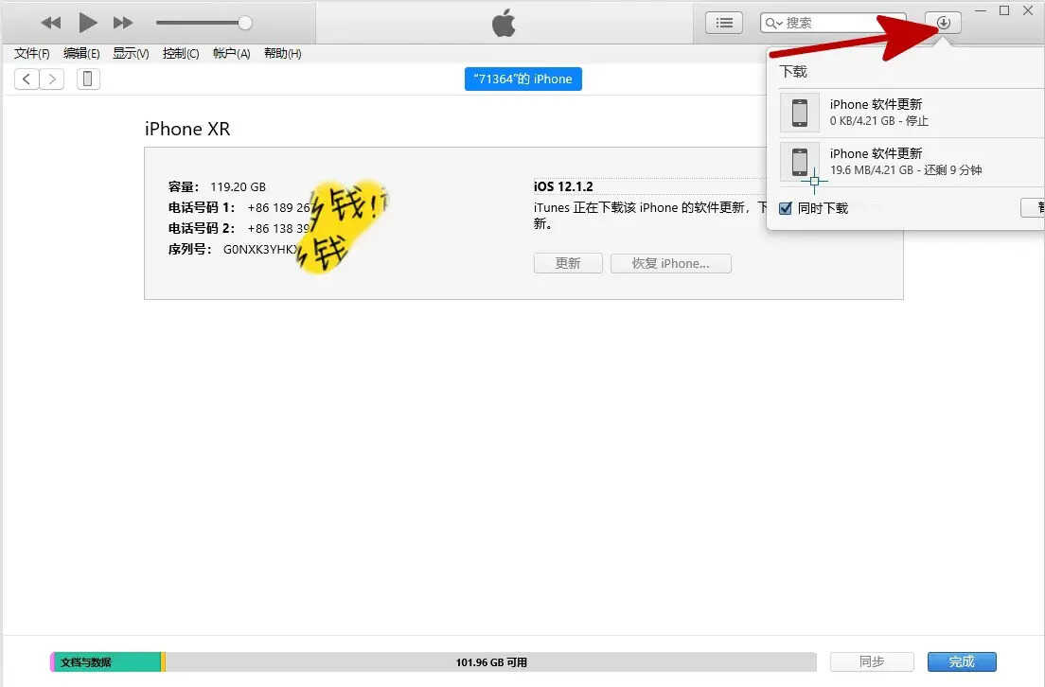Image resolution: width=1045 pixels, height=687 pixels.
Task: Click the play button
Action: tap(87, 23)
